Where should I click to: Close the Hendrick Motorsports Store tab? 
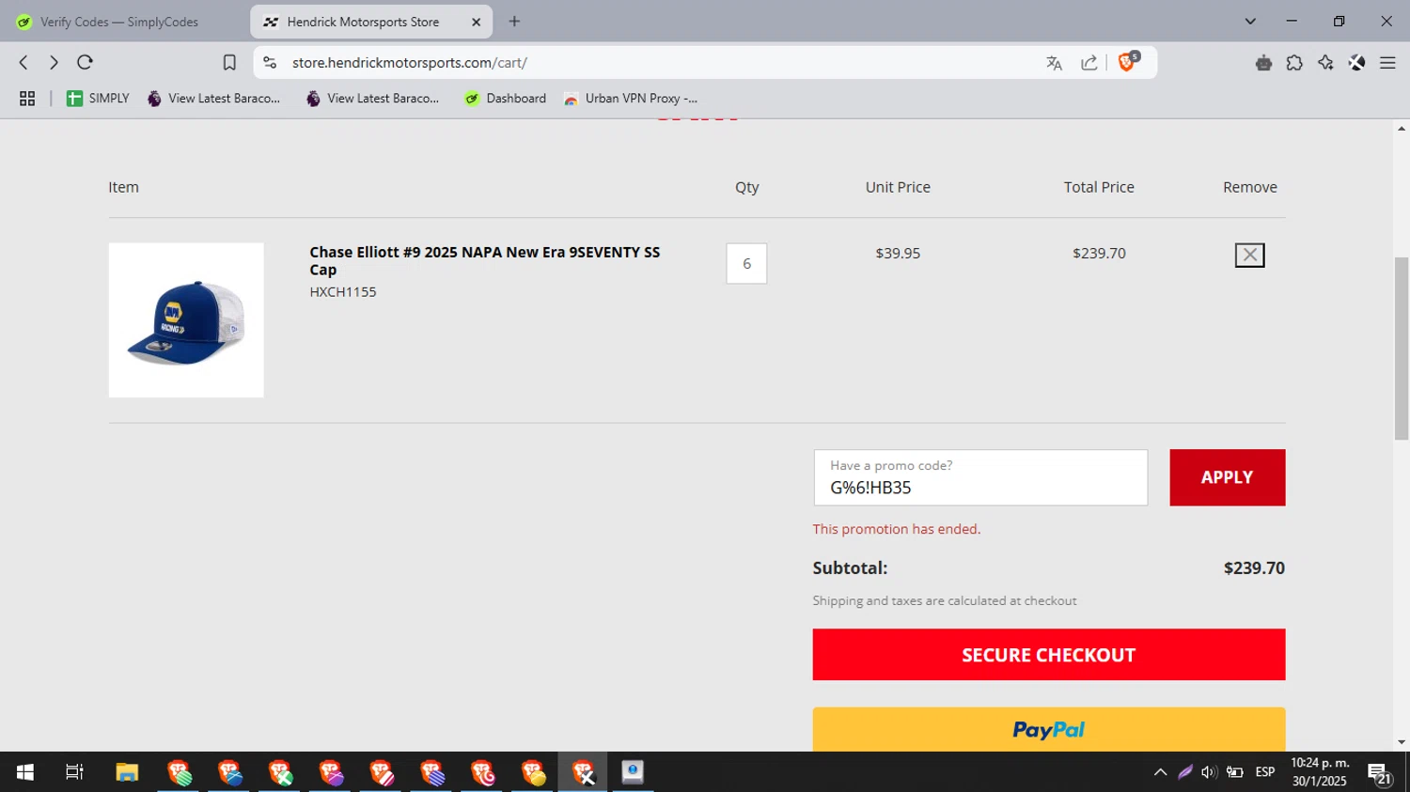(476, 22)
